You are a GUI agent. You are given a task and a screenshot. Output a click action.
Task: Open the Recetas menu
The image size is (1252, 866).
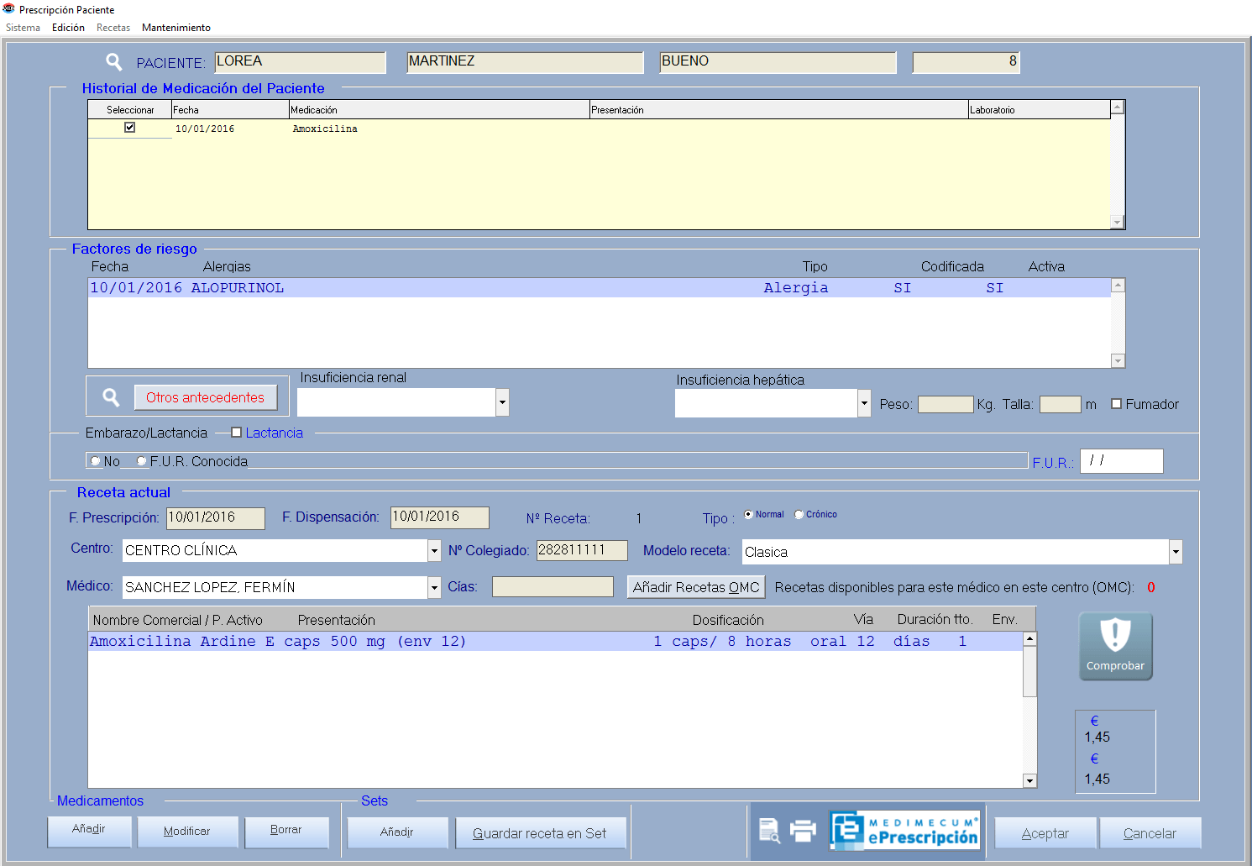(x=113, y=28)
